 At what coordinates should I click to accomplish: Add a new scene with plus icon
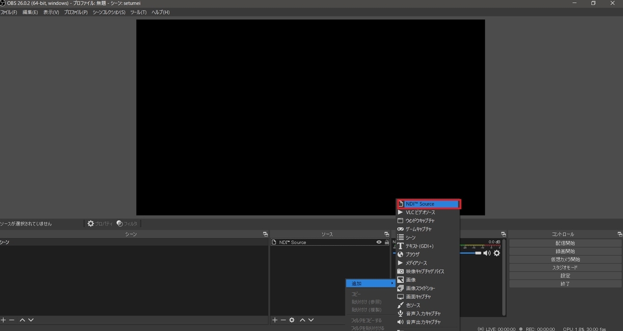(x=4, y=320)
